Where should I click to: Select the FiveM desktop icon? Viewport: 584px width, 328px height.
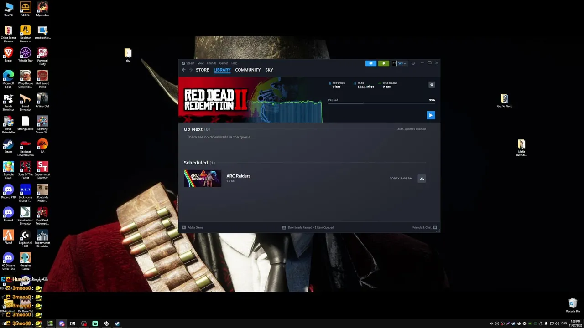coord(8,237)
